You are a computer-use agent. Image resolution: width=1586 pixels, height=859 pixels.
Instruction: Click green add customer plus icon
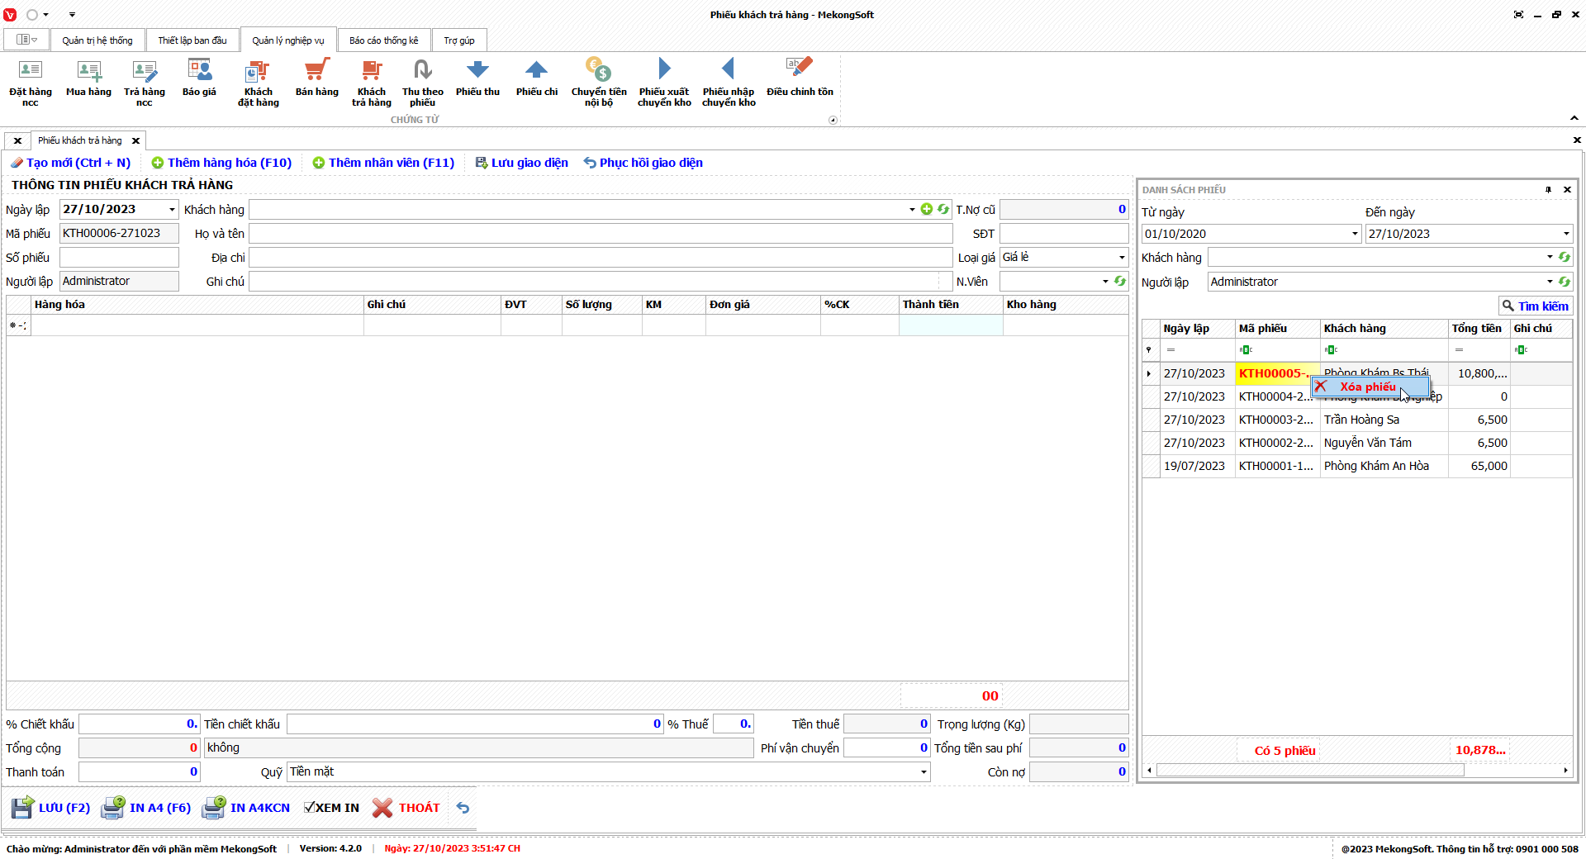[927, 210]
